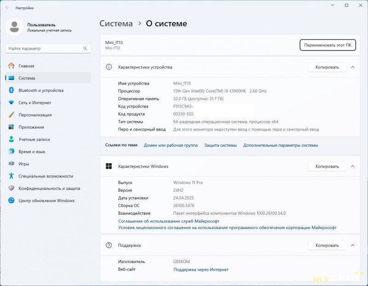Click the Система monitor icon
The width and height of the screenshot is (368, 286).
tap(11, 78)
